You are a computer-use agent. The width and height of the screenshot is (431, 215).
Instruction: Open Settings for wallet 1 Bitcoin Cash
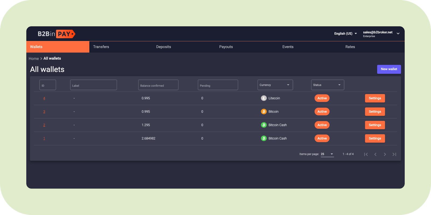pyautogui.click(x=375, y=138)
